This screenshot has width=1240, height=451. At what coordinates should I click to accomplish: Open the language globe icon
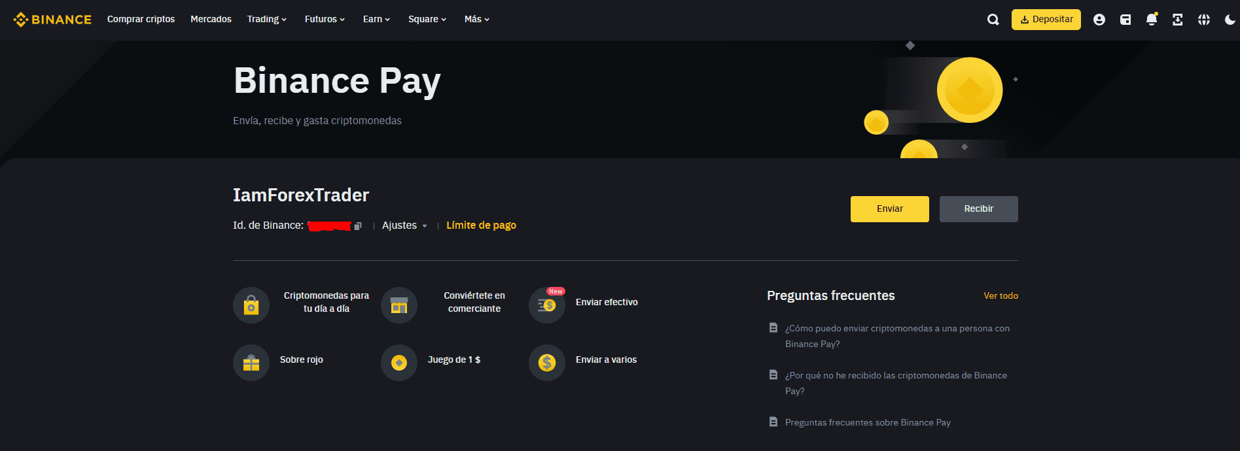pos(1204,20)
